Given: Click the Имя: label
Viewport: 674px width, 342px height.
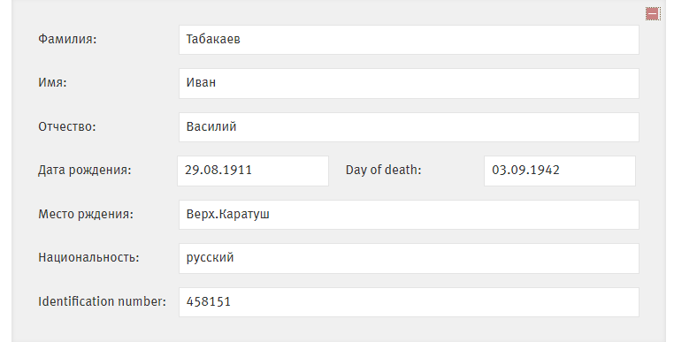Looking at the screenshot, I should pos(52,82).
